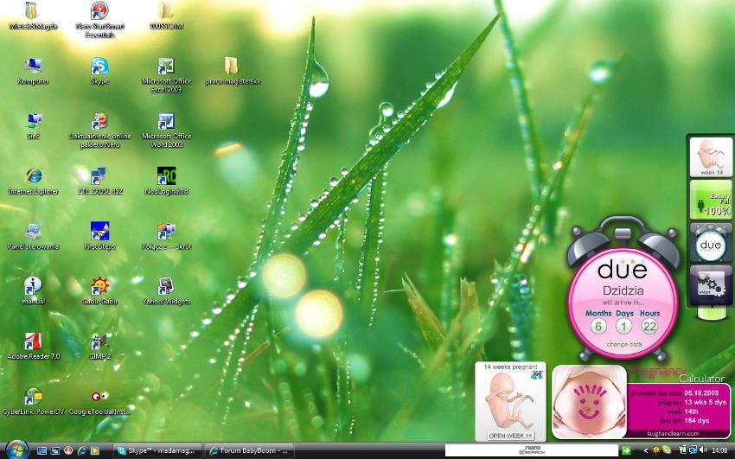The width and height of the screenshot is (735, 459).
Task: Select the praca magisterska folder
Action: click(x=233, y=67)
